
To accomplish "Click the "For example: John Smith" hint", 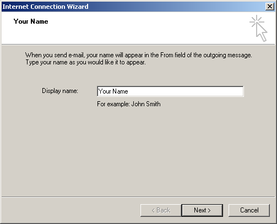I will coord(129,104).
